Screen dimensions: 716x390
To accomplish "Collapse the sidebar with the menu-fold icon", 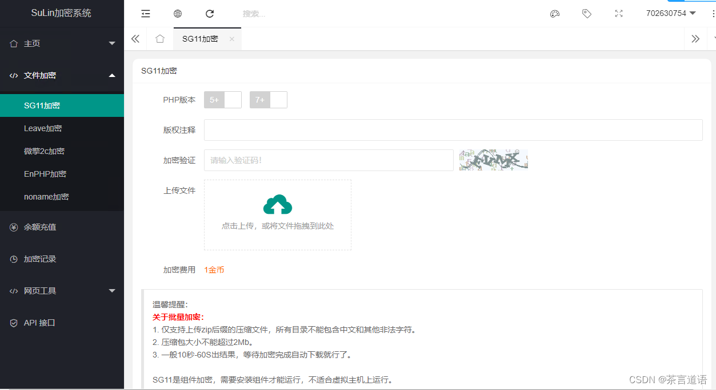I will pyautogui.click(x=146, y=14).
